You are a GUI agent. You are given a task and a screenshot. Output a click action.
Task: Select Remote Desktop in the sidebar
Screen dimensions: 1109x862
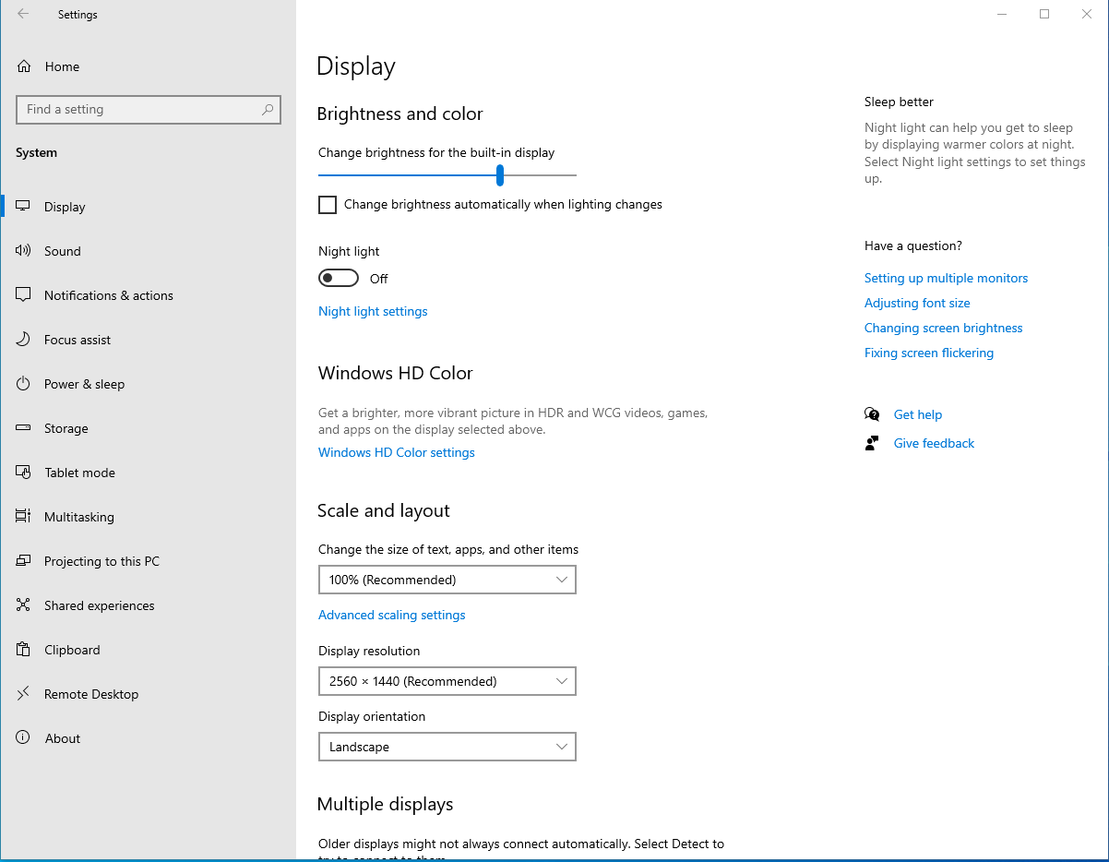tap(148, 694)
